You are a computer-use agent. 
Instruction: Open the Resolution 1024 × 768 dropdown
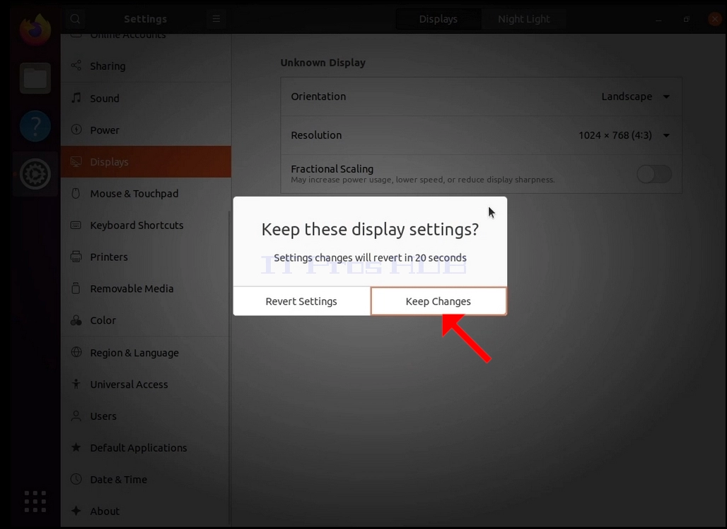[x=624, y=135]
